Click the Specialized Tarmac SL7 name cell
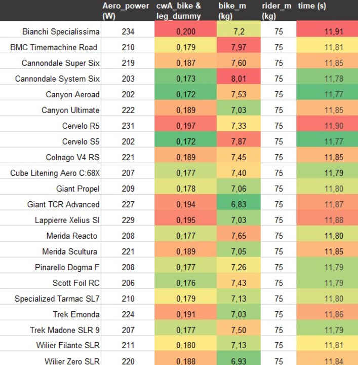This screenshot has height=365, width=358. coord(57,299)
